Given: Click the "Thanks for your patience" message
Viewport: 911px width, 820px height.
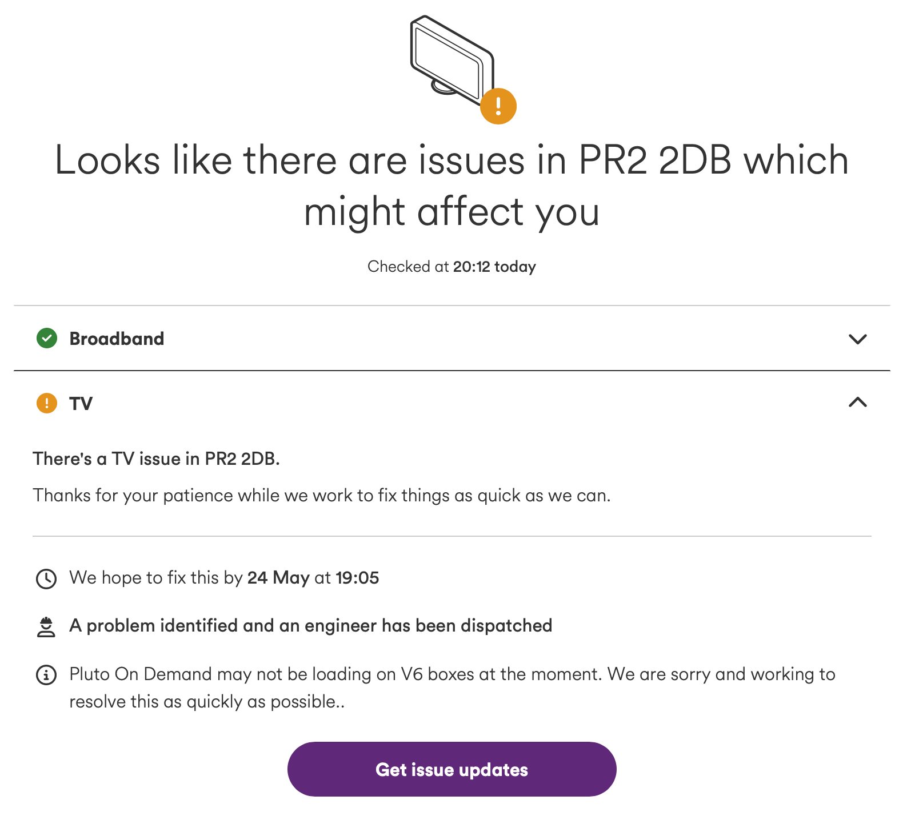Looking at the screenshot, I should point(321,495).
